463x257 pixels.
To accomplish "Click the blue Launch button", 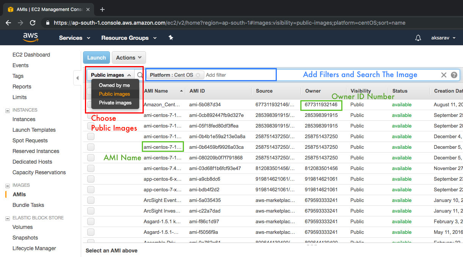I will 96,58.
